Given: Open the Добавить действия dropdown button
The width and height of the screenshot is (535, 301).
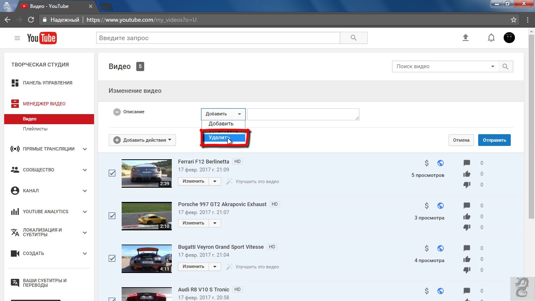Looking at the screenshot, I should 142,140.
